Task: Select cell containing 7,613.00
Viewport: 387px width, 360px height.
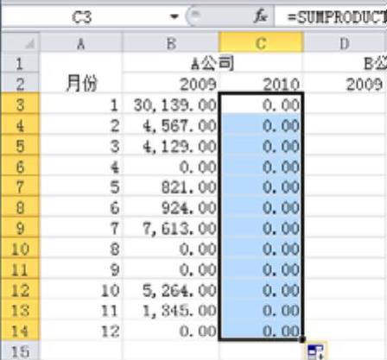Action: [171, 228]
